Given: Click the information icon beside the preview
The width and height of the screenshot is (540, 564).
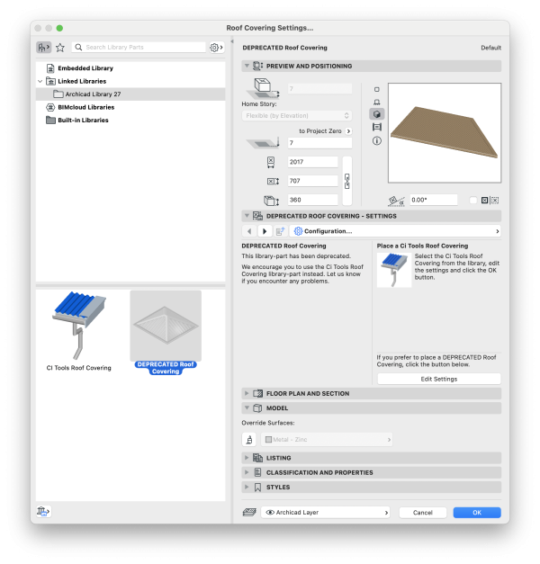Looking at the screenshot, I should tap(377, 140).
